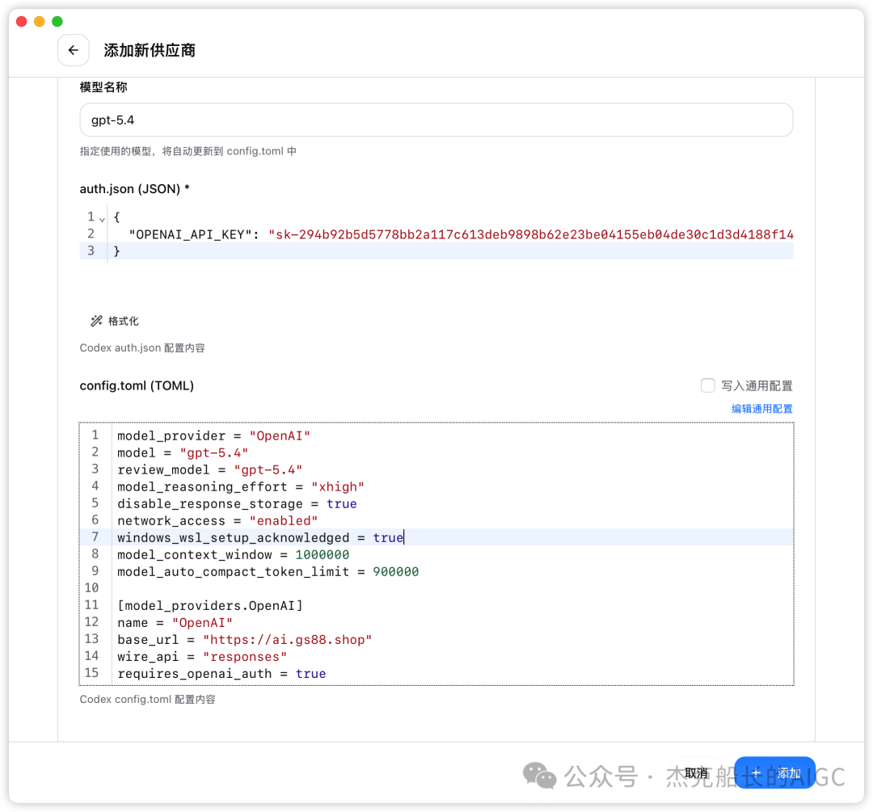Click line model_auto_compact_token_limit = 900000

pyautogui.click(x=268, y=571)
